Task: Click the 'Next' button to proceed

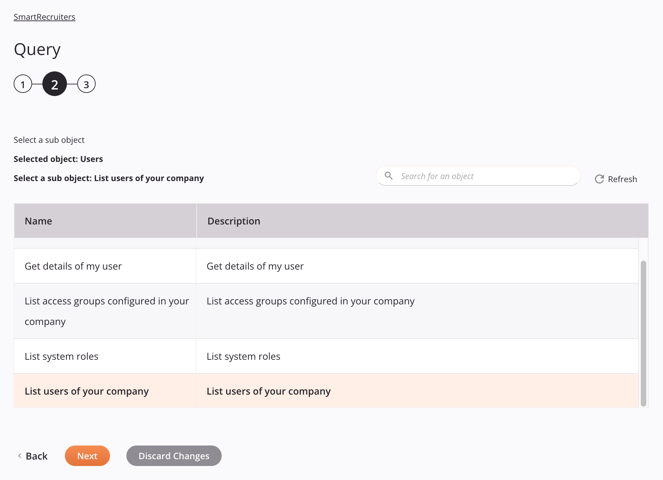Action: 87,456
